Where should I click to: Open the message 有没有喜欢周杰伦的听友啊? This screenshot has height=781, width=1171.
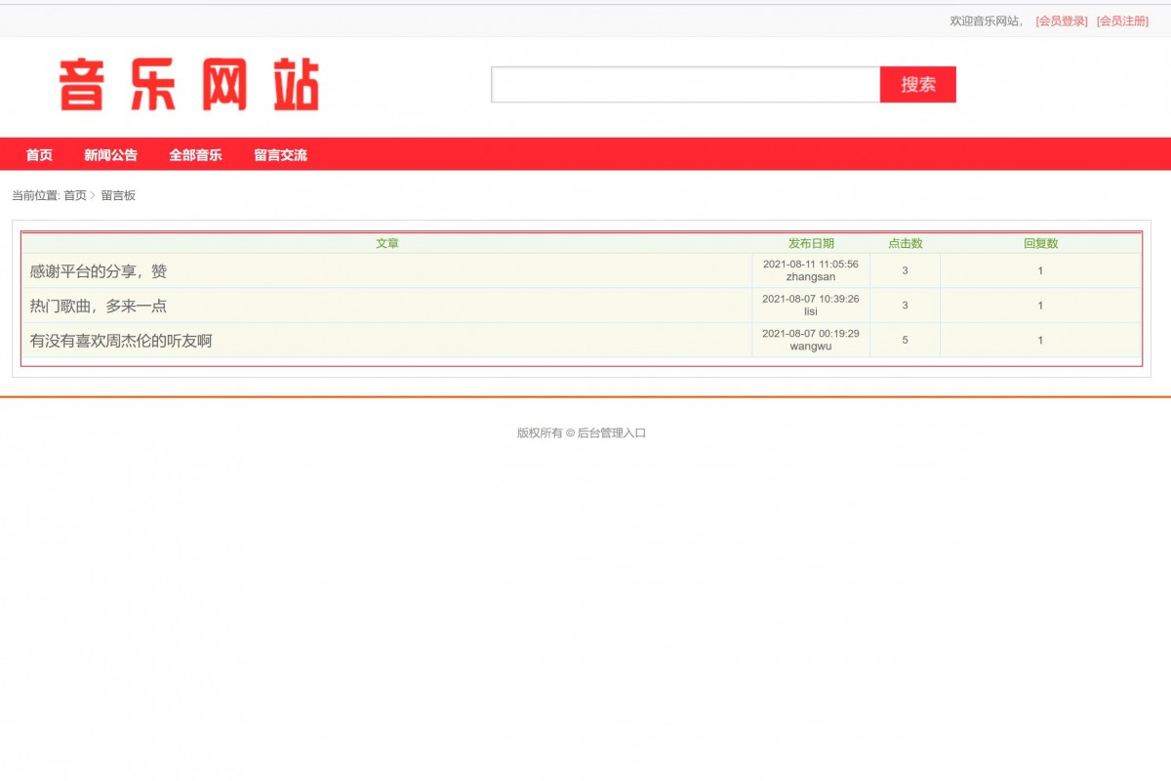[x=119, y=340]
